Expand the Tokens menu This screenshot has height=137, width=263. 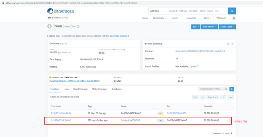point(176,18)
